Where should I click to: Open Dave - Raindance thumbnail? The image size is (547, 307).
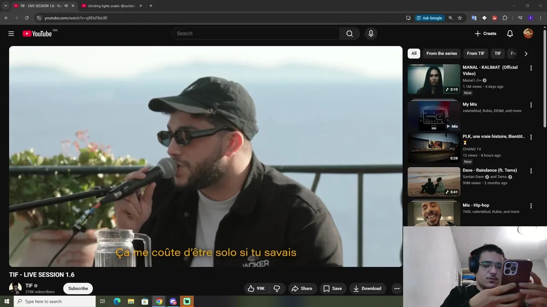tap(434, 182)
